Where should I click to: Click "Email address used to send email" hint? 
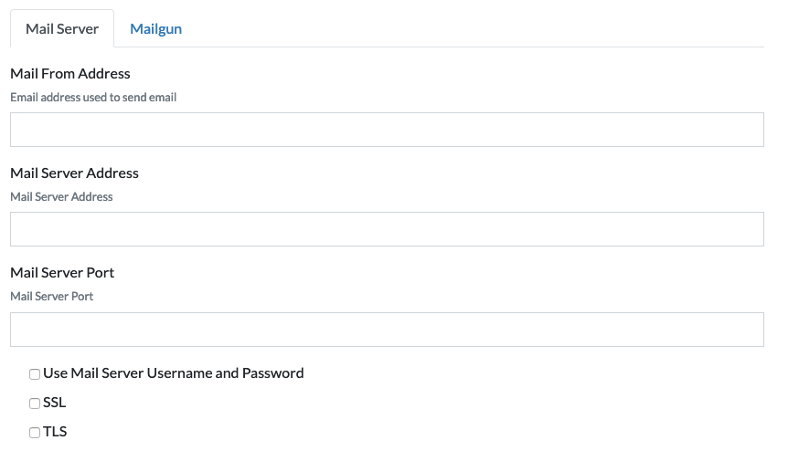(93, 97)
